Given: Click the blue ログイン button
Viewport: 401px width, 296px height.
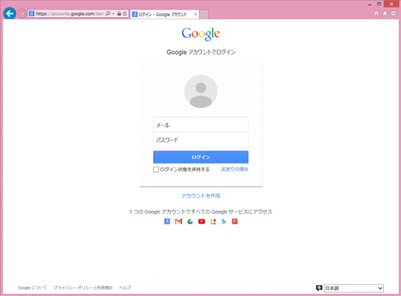Looking at the screenshot, I should pyautogui.click(x=200, y=157).
